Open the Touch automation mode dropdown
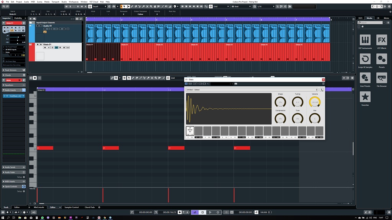The width and height of the screenshot is (392, 220). point(100,6)
